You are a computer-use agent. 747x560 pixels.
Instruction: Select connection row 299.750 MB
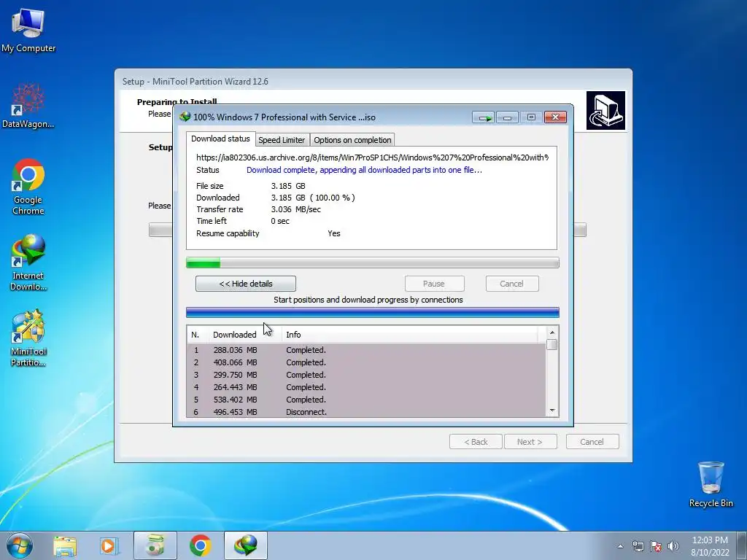366,375
